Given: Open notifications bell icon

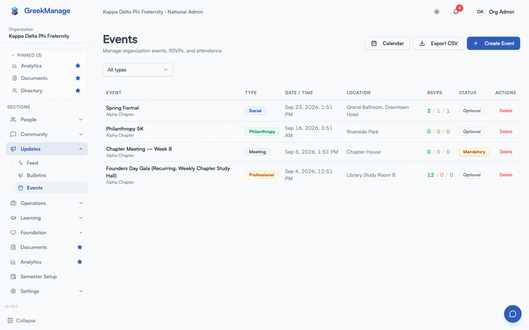Looking at the screenshot, I should (x=456, y=12).
